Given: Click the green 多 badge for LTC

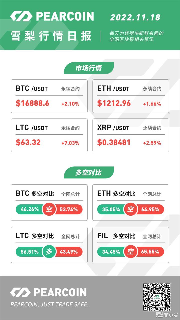Looking at the screenshot, I should coord(49,252).
